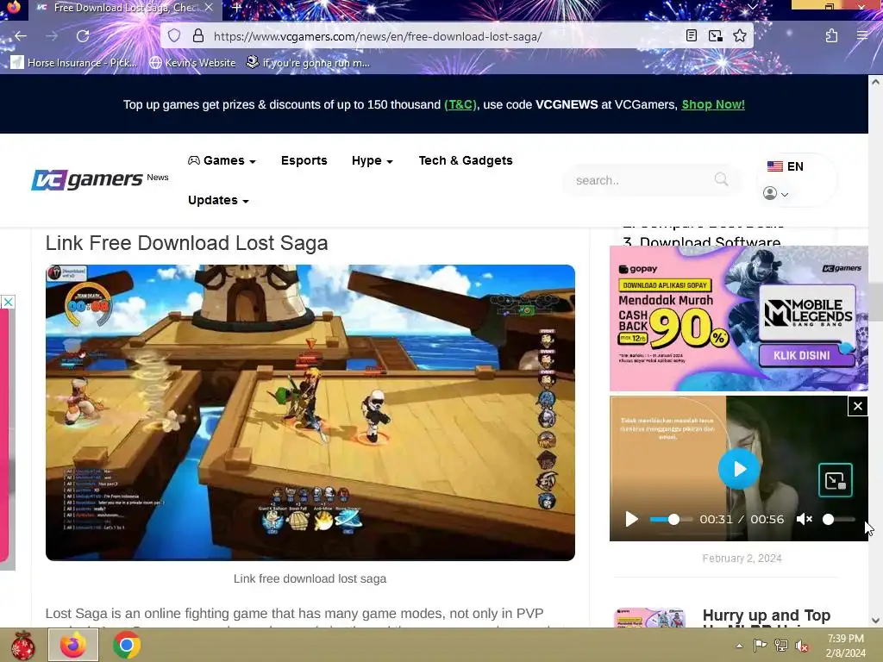The height and width of the screenshot is (662, 883).
Task: Unmute the video speaker icon
Action: [x=805, y=519]
